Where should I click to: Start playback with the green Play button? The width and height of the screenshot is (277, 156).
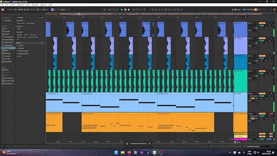[122, 9]
